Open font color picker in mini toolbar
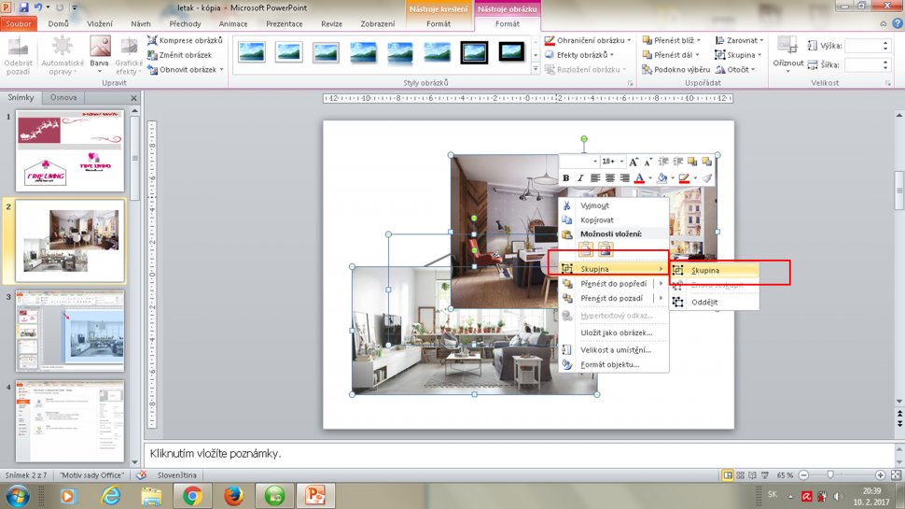The height and width of the screenshot is (509, 905). (639, 178)
